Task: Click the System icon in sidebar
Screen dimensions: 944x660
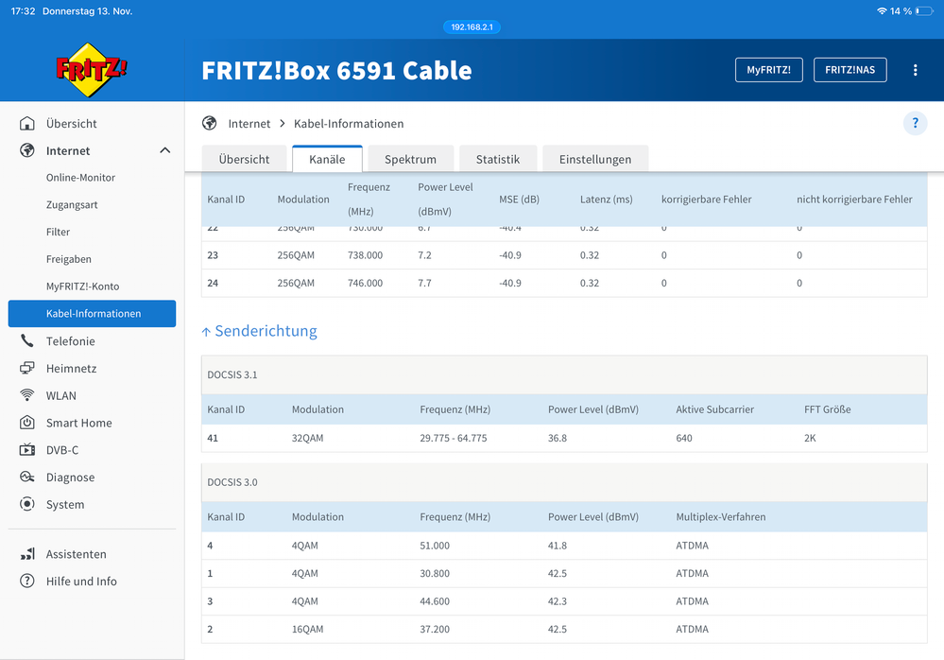Action: point(27,505)
